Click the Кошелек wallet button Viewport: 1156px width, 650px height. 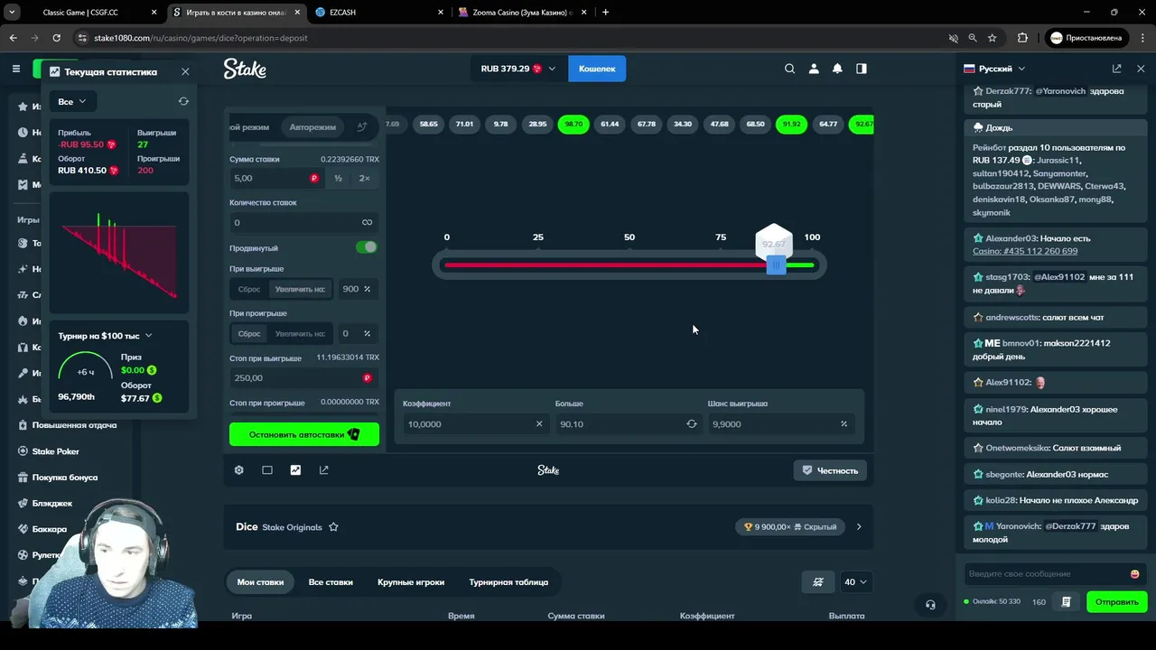tap(597, 69)
